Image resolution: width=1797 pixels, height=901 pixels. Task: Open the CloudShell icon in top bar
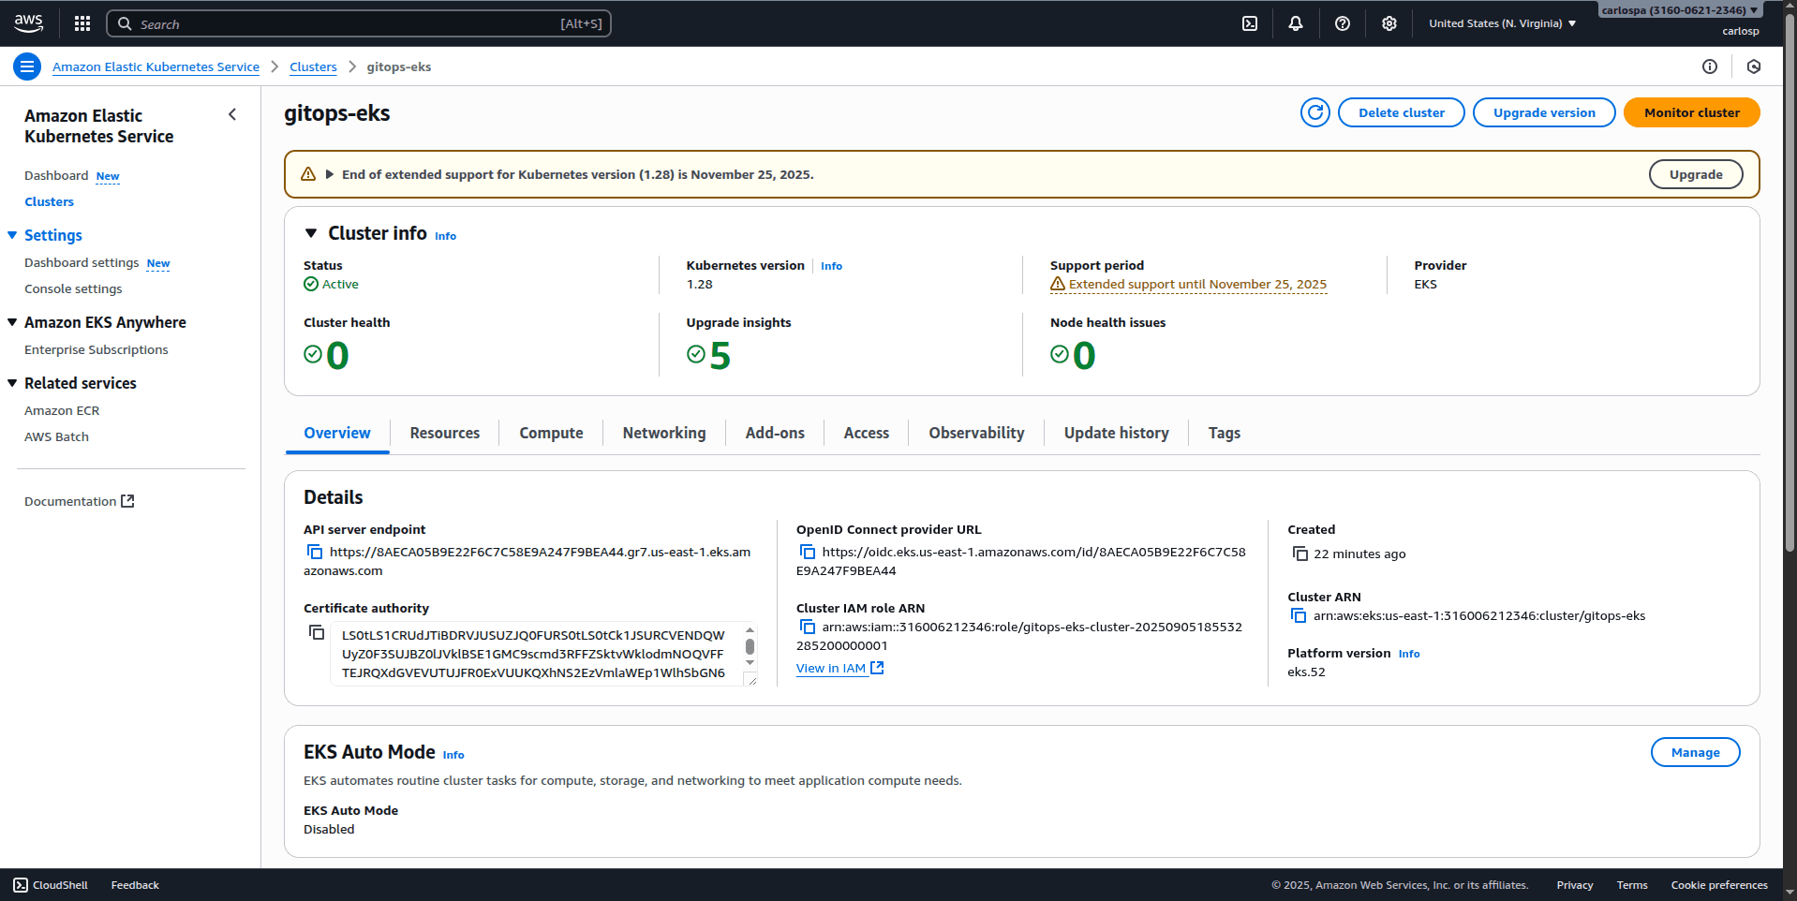1250,23
